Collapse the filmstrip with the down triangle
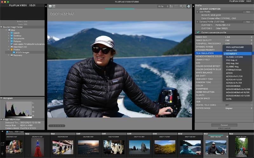Viewport: 254px width, 158px height. click(x=2, y=131)
